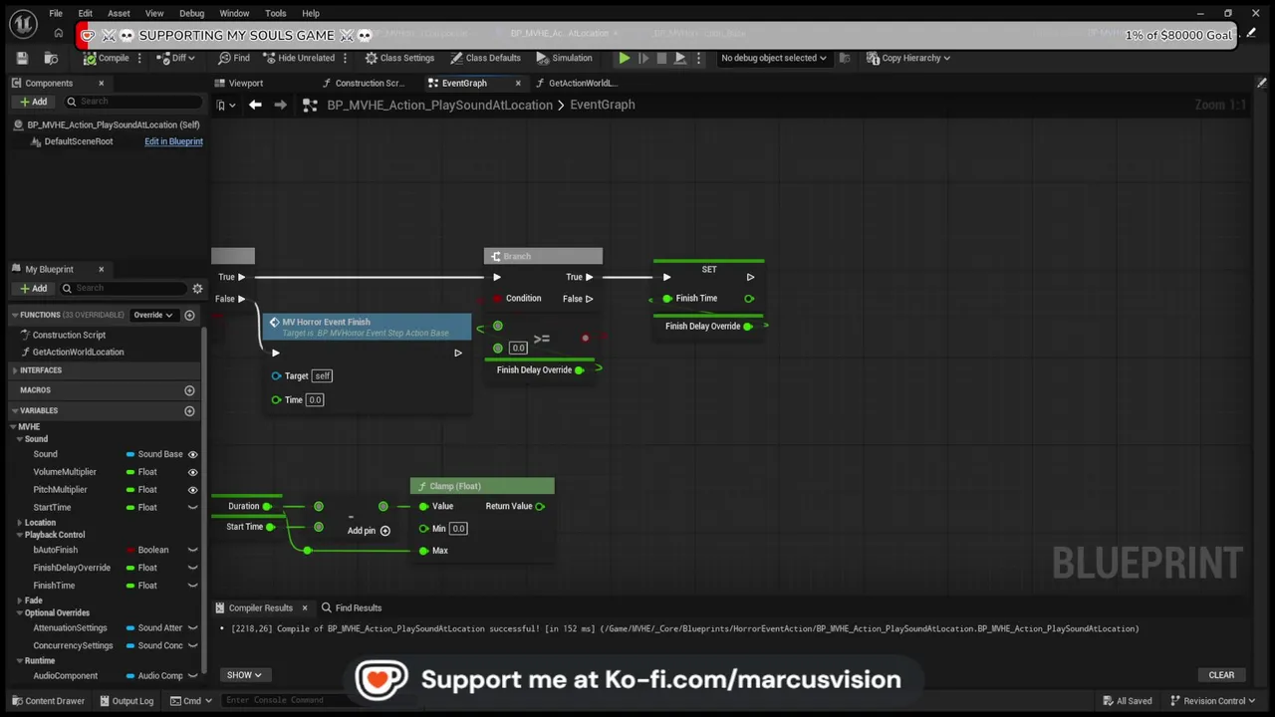1275x717 pixels.
Task: Open the debug object selector dropdown
Action: point(774,58)
